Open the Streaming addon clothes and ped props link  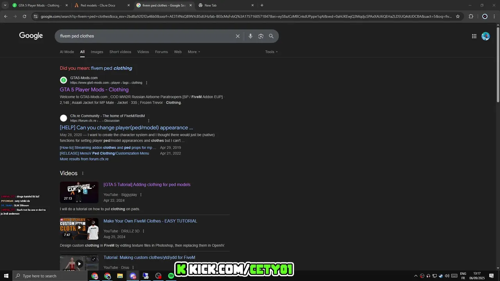pyautogui.click(x=108, y=148)
